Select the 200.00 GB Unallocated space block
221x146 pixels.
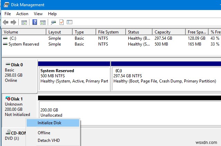(x=129, y=110)
